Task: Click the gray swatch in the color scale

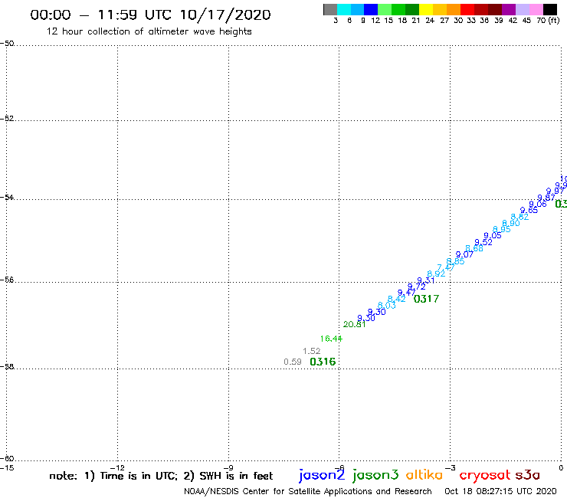Action: click(x=330, y=9)
